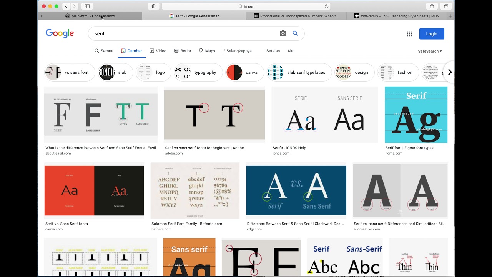Screen dimensions: 492x277
Task: Click blue magnifier search icon
Action: 295,33
